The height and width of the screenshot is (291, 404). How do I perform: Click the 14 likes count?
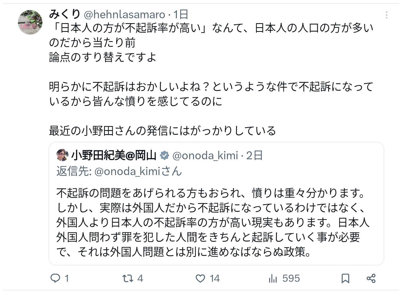[x=214, y=278]
